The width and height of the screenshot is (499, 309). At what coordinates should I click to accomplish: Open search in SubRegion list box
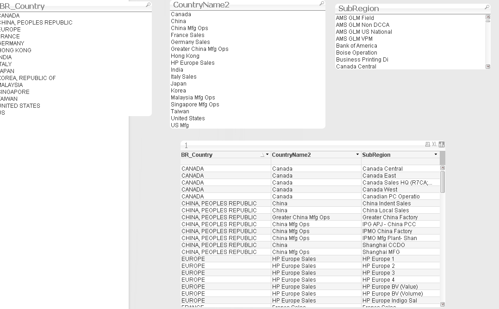tap(487, 7)
